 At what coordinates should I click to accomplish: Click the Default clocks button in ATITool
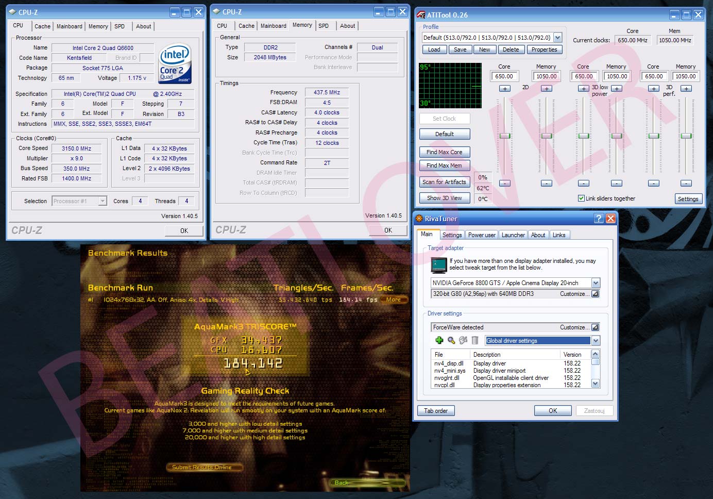click(445, 134)
